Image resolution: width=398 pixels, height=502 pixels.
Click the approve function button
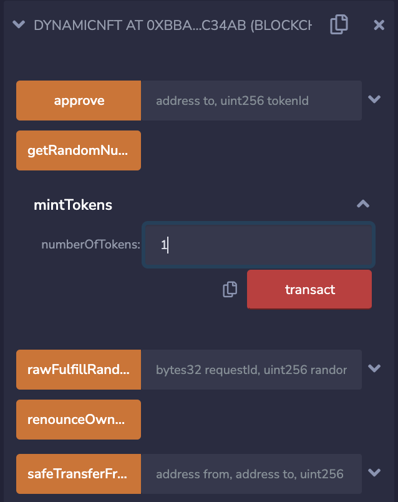[79, 101]
